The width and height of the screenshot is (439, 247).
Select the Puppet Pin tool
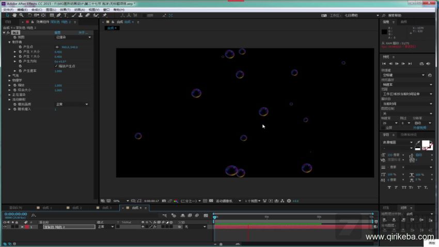pyautogui.click(x=105, y=16)
